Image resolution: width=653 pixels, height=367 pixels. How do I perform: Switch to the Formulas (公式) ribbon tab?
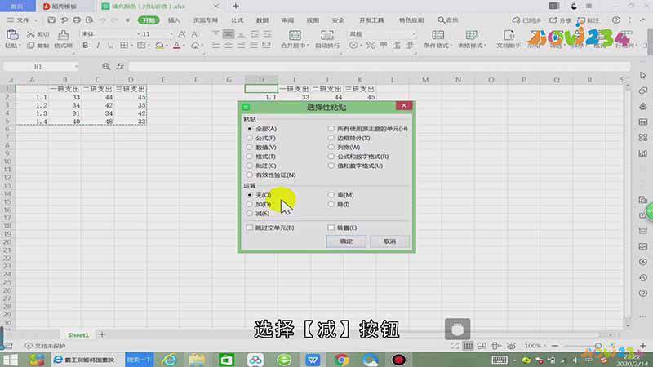(x=237, y=20)
